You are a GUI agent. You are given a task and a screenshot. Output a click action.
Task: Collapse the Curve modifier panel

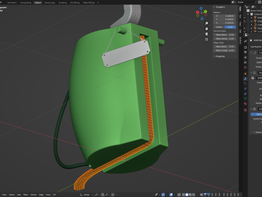[x=252, y=53]
